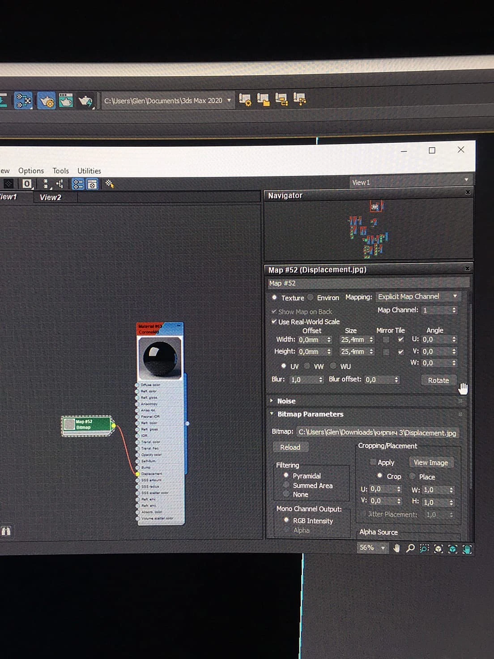This screenshot has width=494, height=659.
Task: Click the binoculars search icon
Action: coord(6,531)
